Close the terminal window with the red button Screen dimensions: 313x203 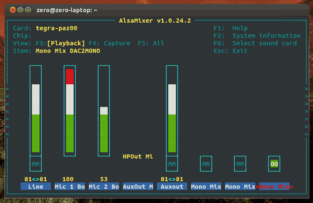click(13, 10)
